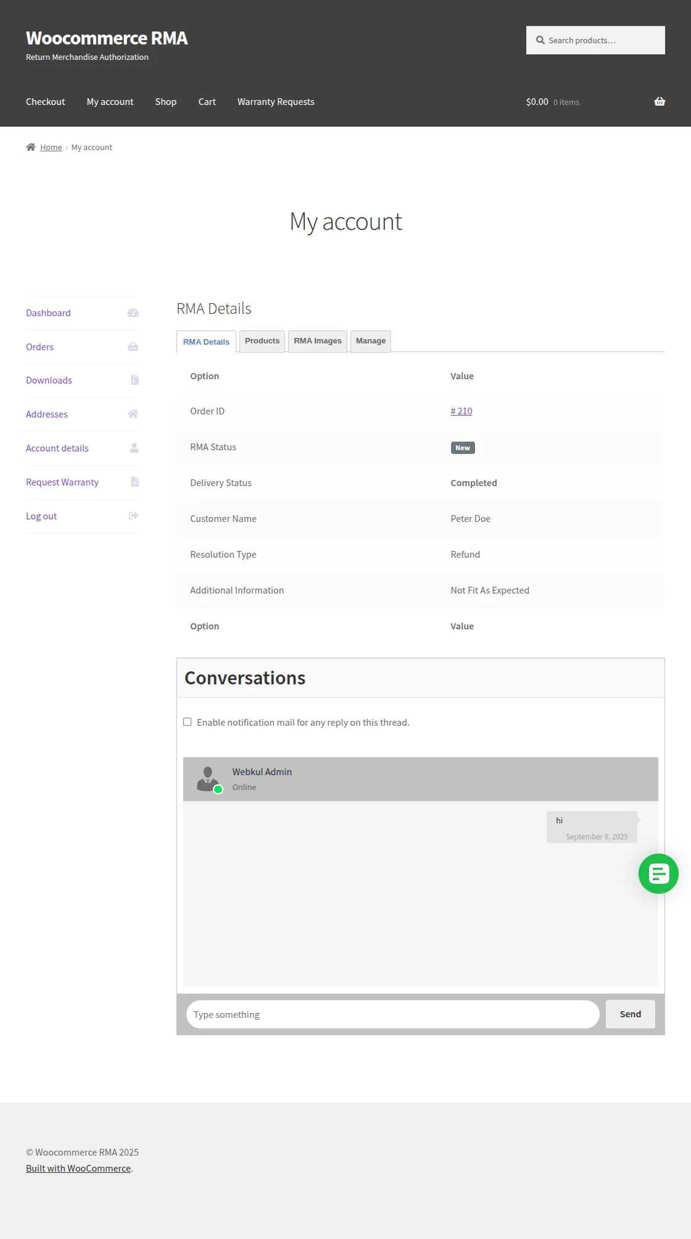Screen dimensions: 691x1239
Task: Click the Log out arrow icon
Action: point(133,516)
